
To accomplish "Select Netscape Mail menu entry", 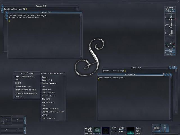I will coord(48,93).
